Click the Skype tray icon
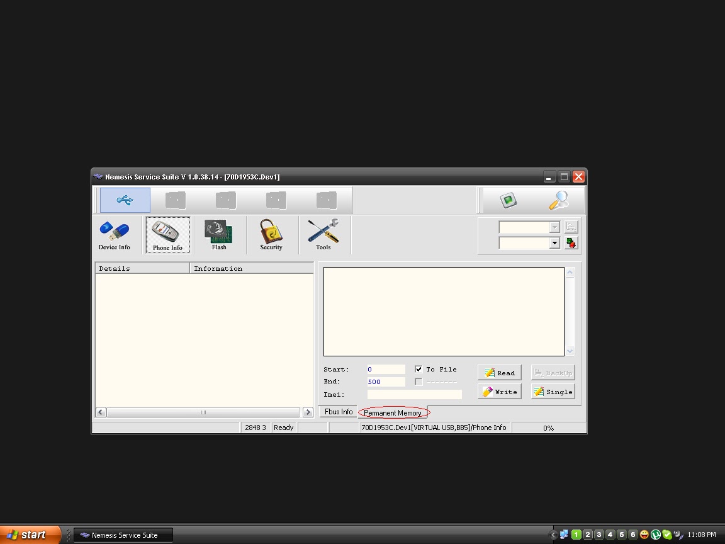725x544 pixels. pos(666,535)
